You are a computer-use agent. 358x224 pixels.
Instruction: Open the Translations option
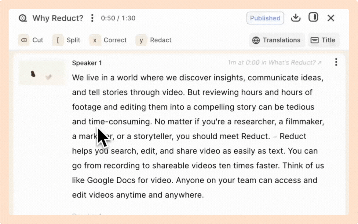tap(276, 40)
